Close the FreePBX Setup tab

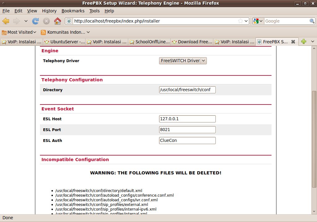click(x=293, y=42)
